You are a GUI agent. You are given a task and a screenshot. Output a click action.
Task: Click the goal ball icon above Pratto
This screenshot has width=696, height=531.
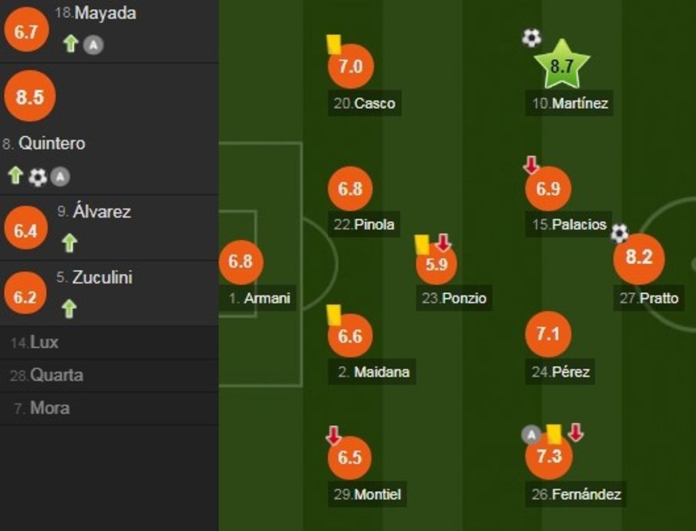point(619,232)
